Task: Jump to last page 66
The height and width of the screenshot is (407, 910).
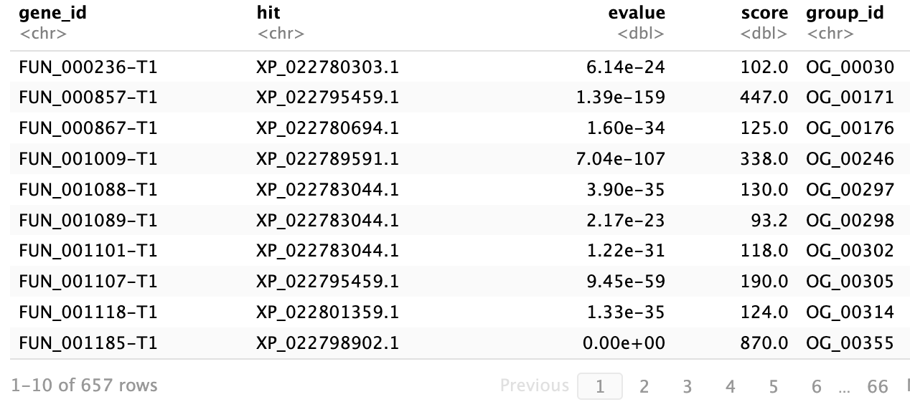Action: pos(877,386)
